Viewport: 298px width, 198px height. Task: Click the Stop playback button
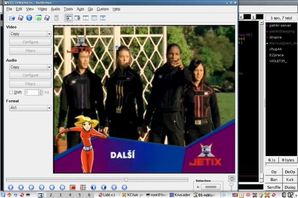pos(21,187)
